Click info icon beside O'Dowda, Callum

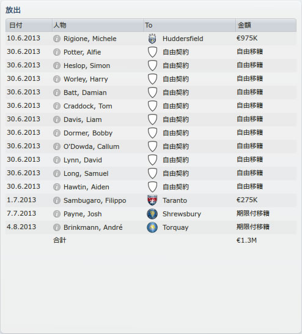click(57, 146)
